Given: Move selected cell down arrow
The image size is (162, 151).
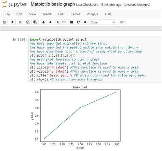Looking at the screenshot, I should pyautogui.click(x=50, y=22).
